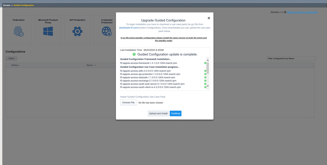Click the Continue button
The height and width of the screenshot is (165, 327).
(175, 113)
